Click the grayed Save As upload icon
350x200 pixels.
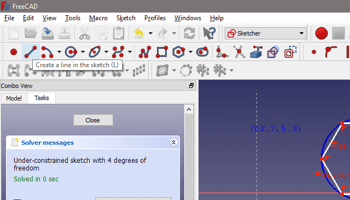coord(65,33)
